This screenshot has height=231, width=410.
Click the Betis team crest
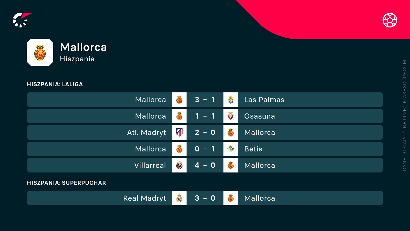click(231, 149)
